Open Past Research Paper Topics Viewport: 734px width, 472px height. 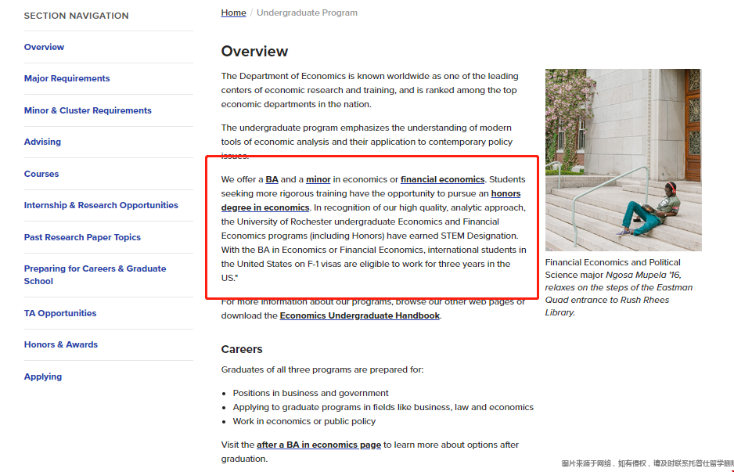click(82, 236)
